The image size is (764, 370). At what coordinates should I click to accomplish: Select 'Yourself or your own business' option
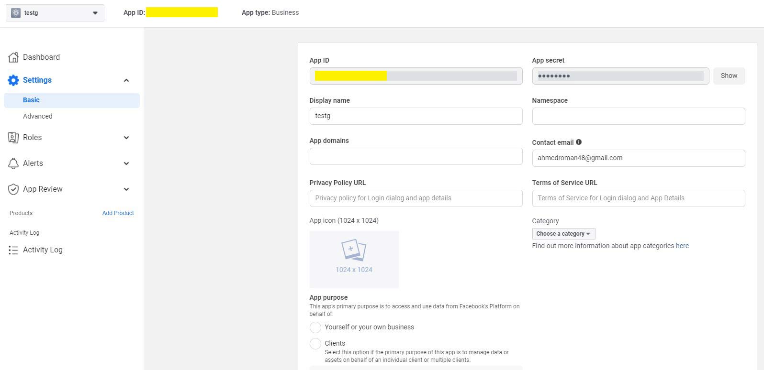click(315, 327)
